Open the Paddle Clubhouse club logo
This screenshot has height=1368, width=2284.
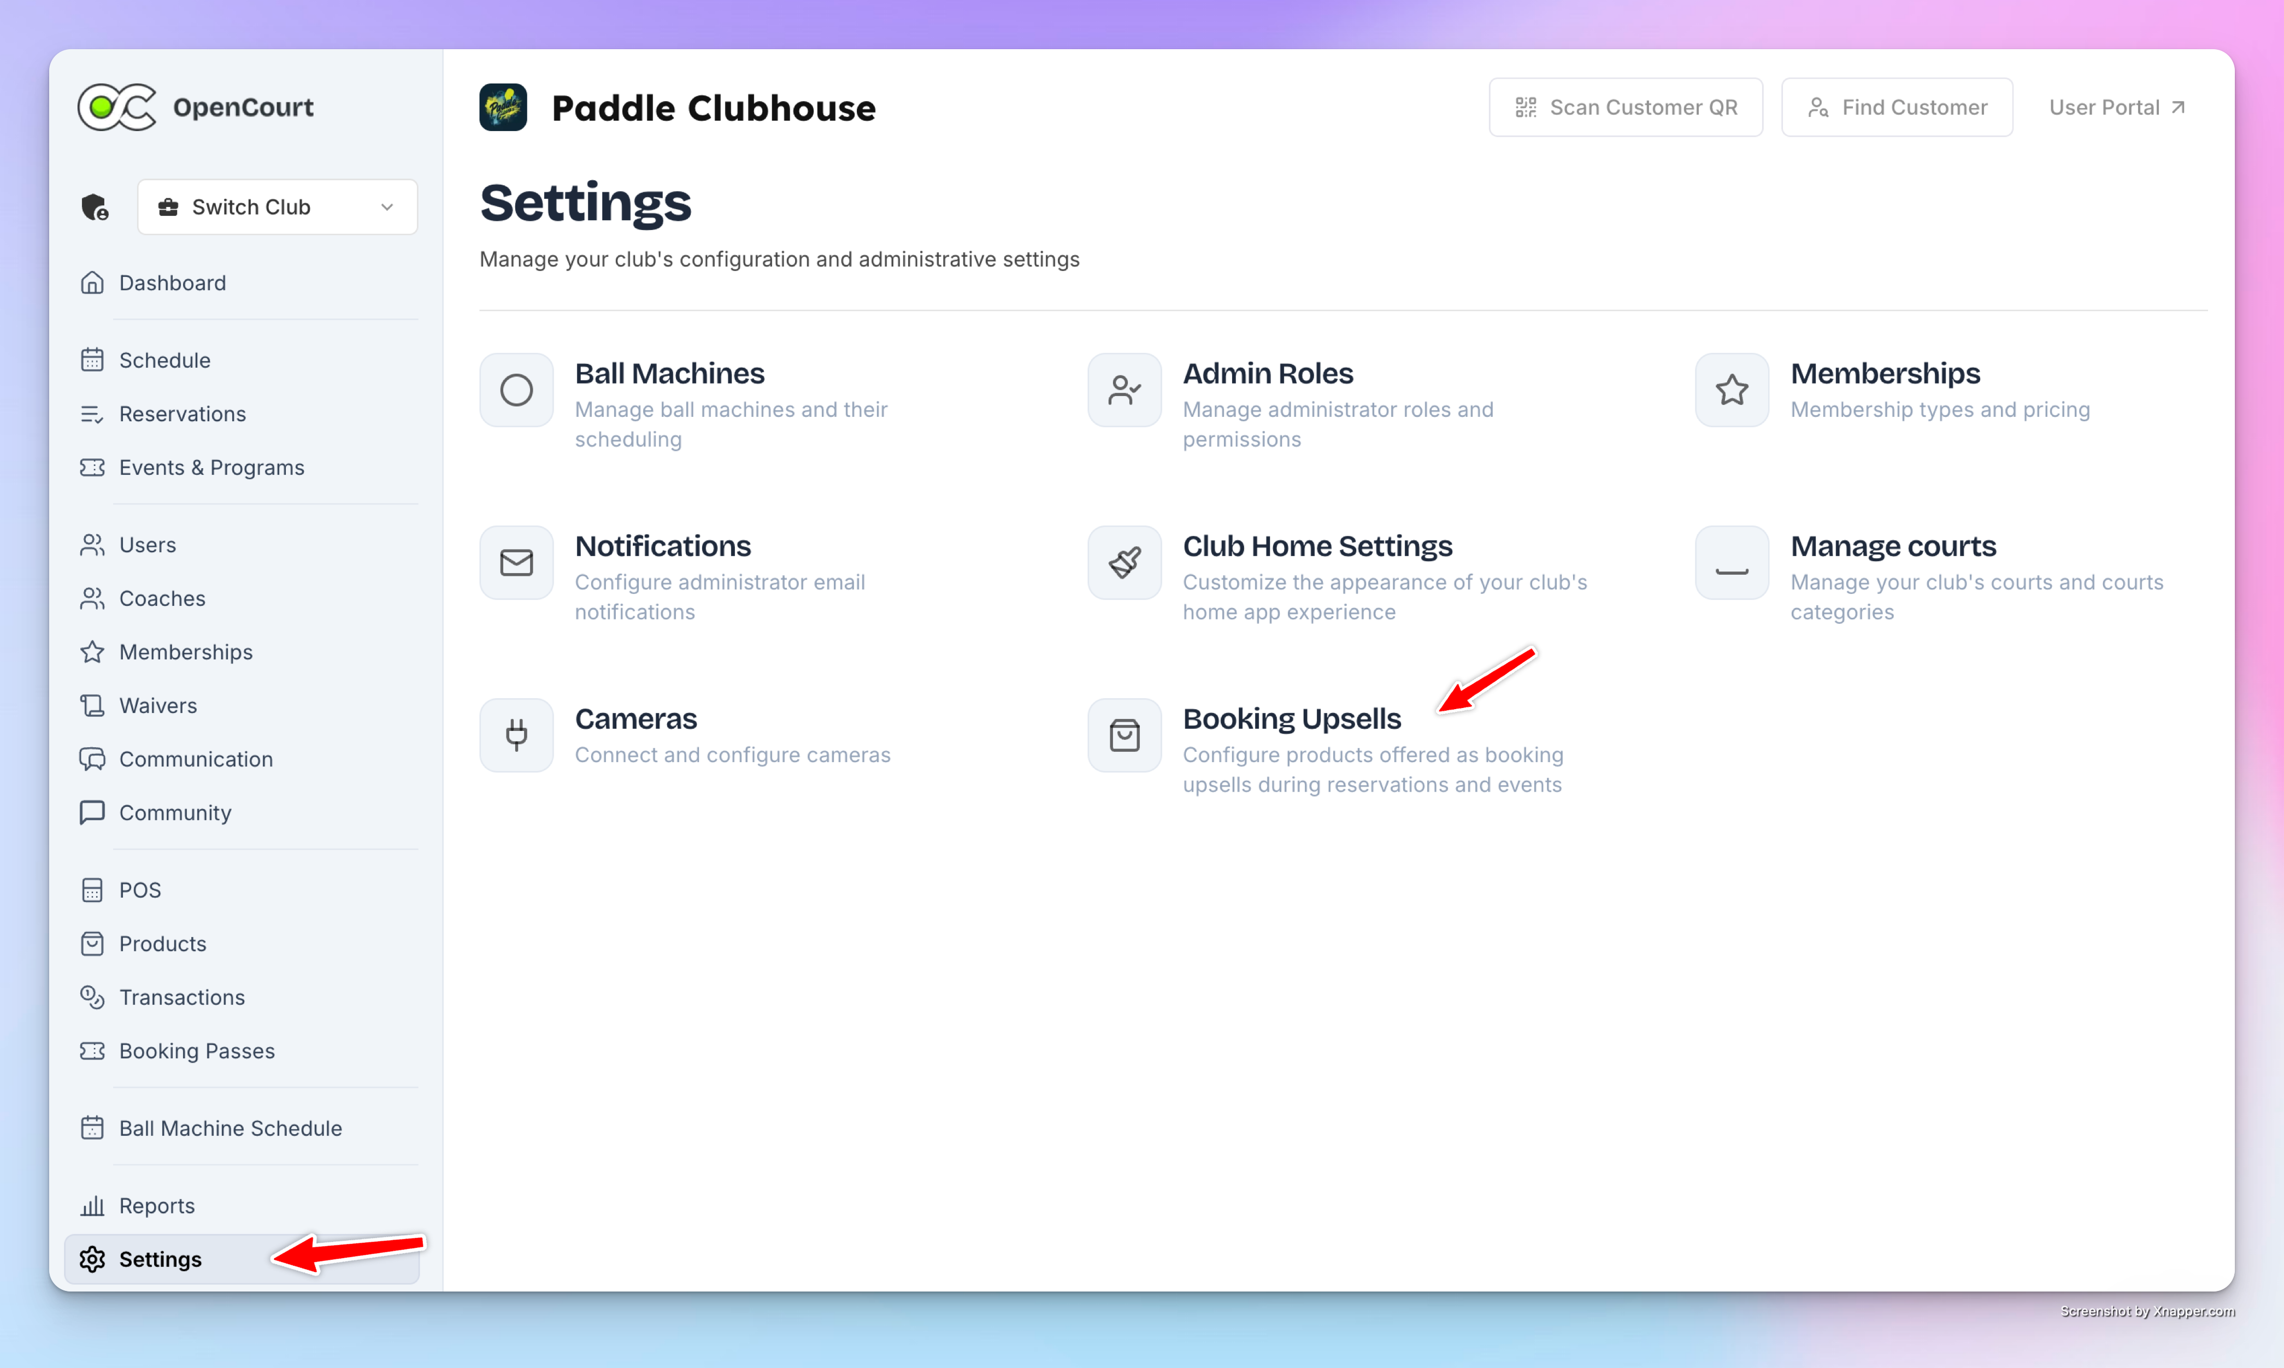[503, 108]
